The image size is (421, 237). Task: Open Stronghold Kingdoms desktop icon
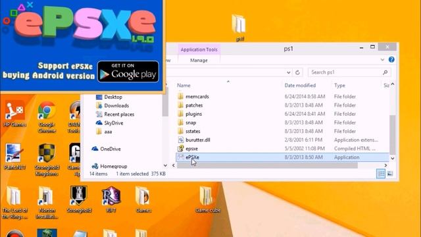point(47,159)
